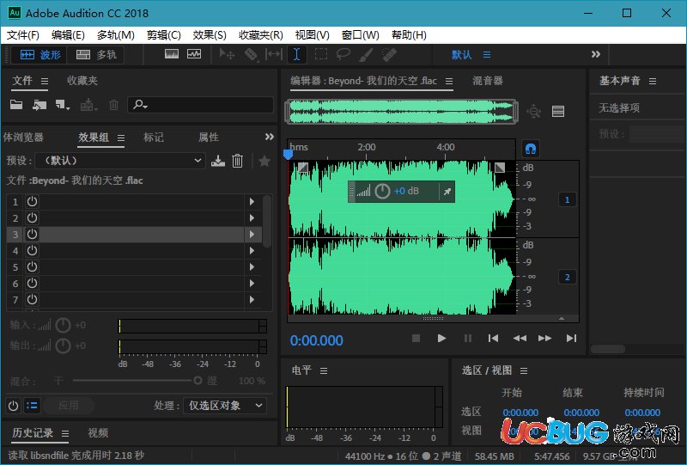
Task: Click the Pause button
Action: click(x=467, y=339)
